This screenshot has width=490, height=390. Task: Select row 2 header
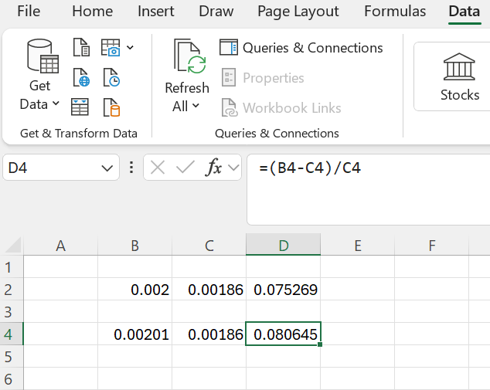click(x=12, y=289)
